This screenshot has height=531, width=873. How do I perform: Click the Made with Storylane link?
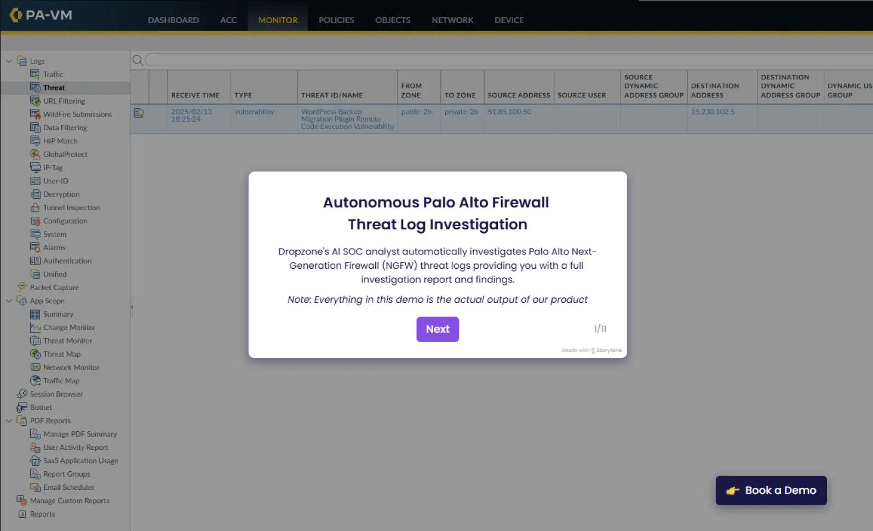coord(591,350)
